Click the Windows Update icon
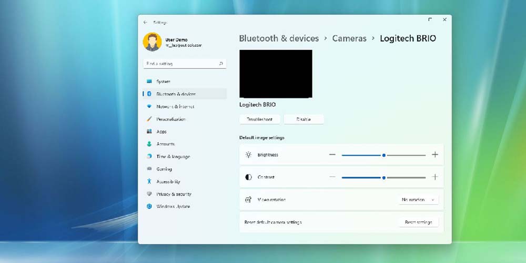The height and width of the screenshot is (263, 526). tap(149, 207)
